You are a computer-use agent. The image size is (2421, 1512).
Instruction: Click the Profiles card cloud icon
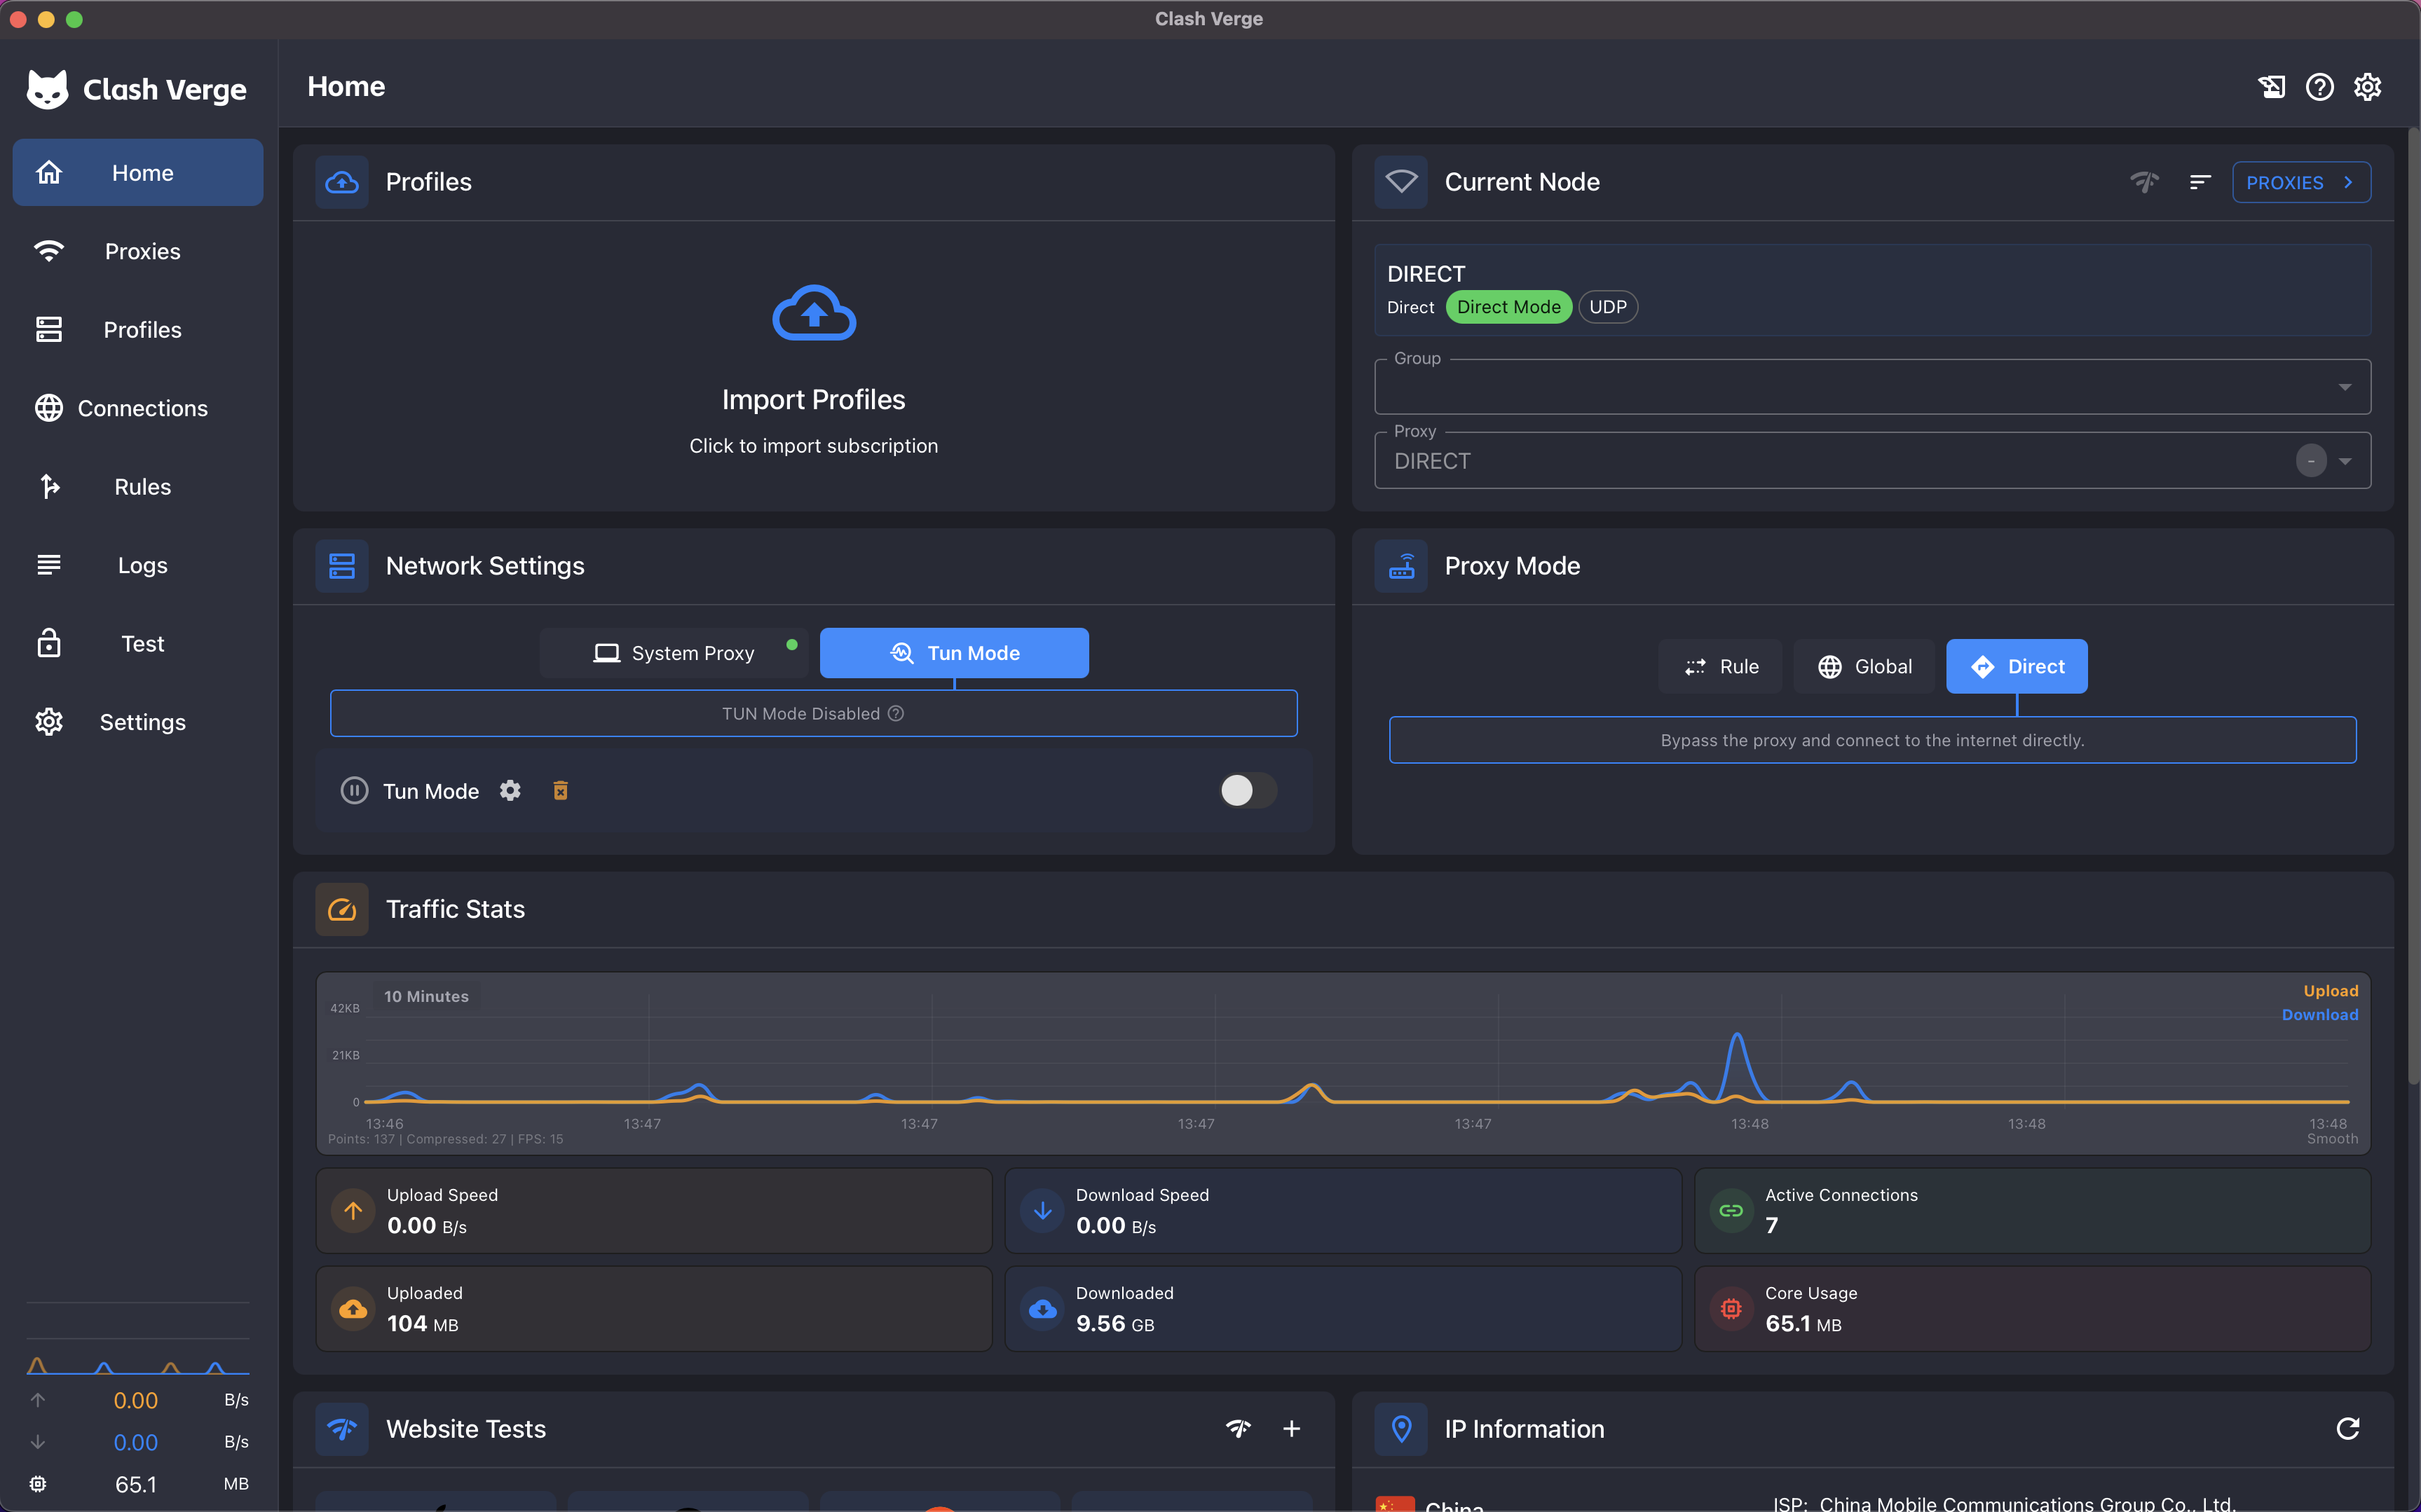[342, 182]
